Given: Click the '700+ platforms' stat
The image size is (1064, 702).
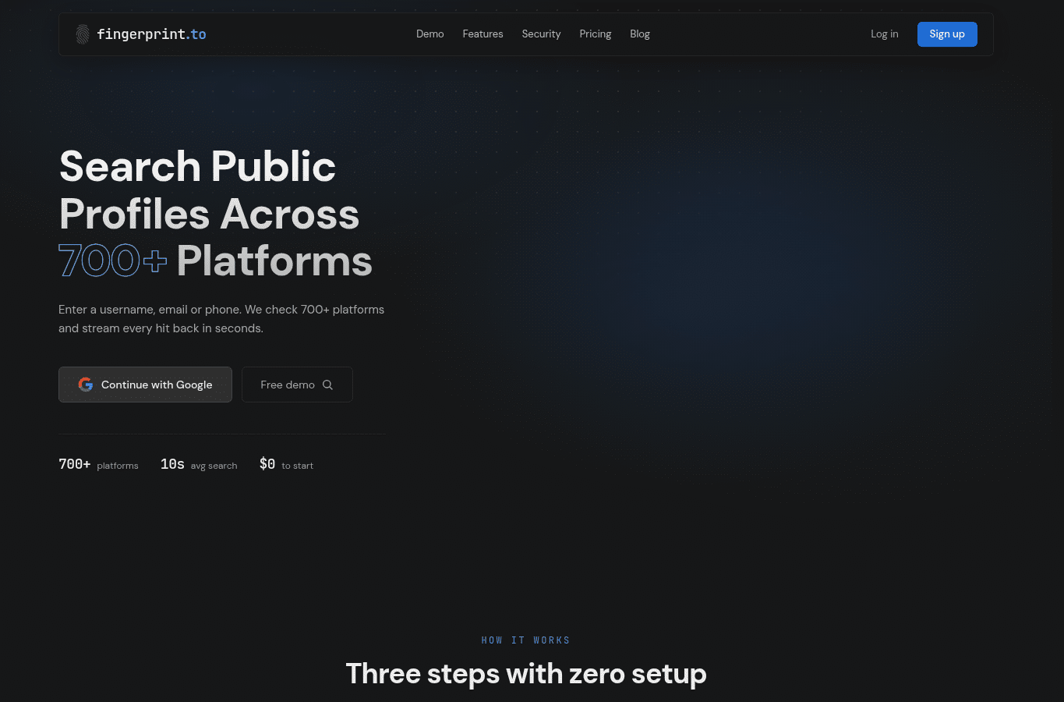Looking at the screenshot, I should [x=98, y=464].
